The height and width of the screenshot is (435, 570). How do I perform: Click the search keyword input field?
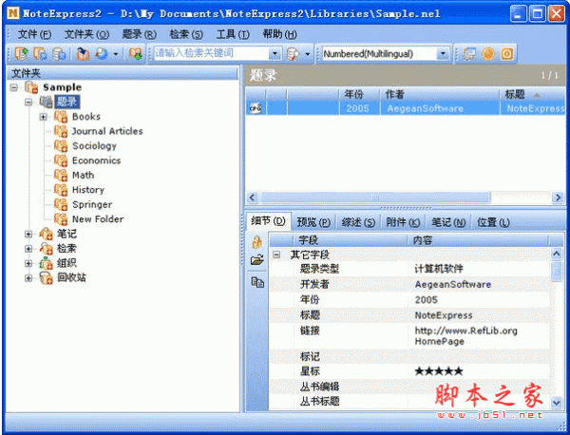pyautogui.click(x=212, y=53)
